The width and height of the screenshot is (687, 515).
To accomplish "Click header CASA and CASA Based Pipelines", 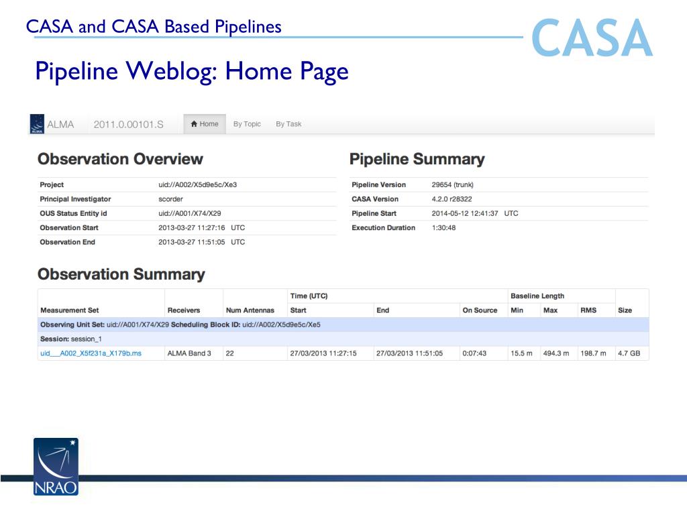I will [154, 27].
